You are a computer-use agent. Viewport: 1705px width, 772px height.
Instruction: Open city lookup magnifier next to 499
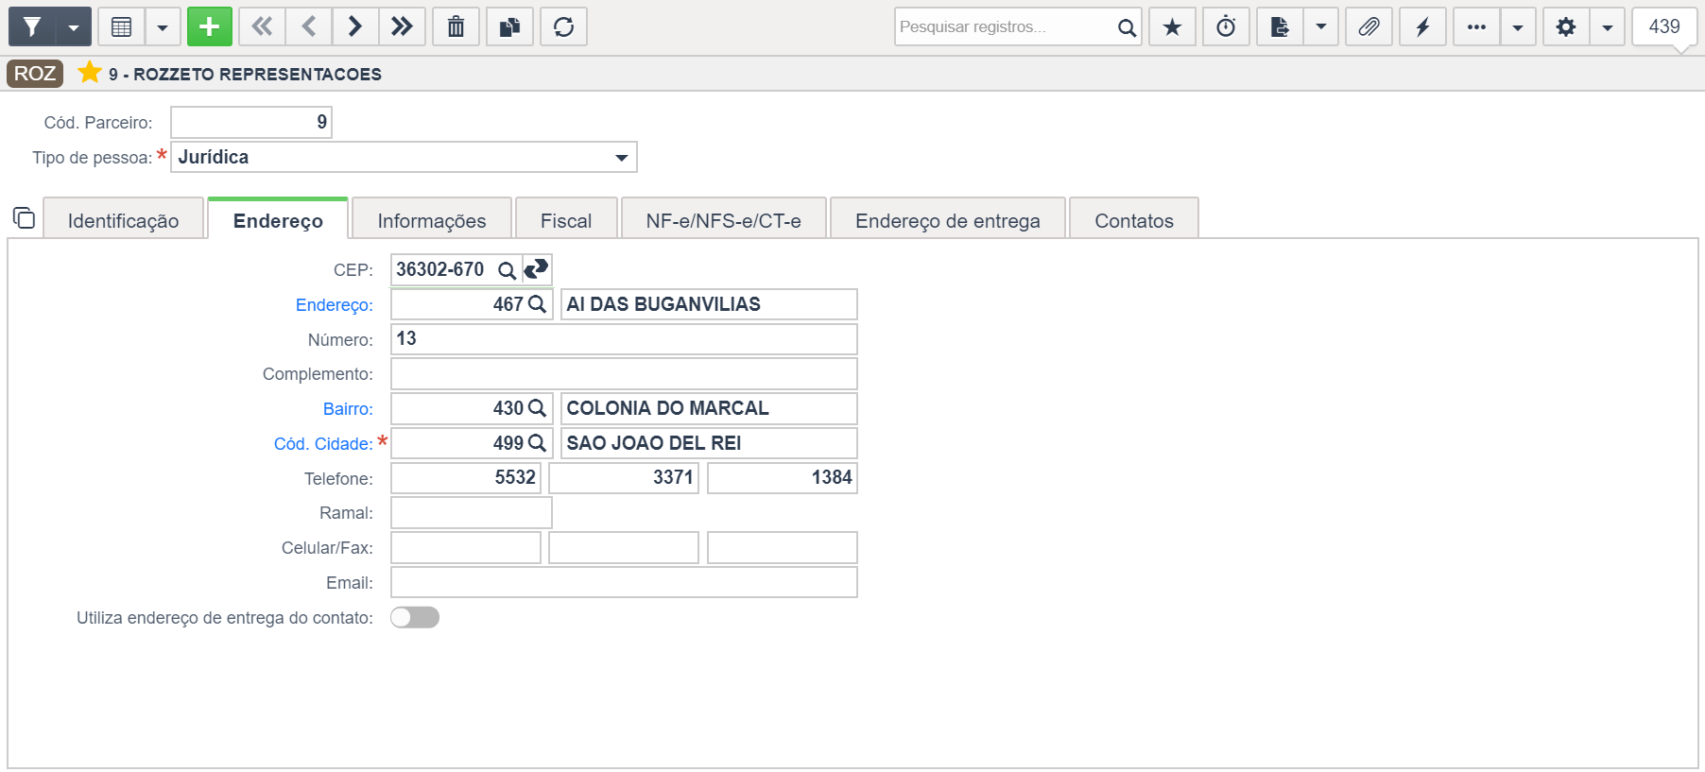[537, 443]
